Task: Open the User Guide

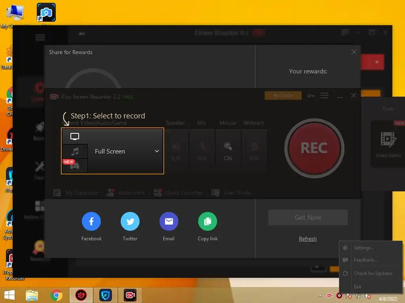Action: 231,193
